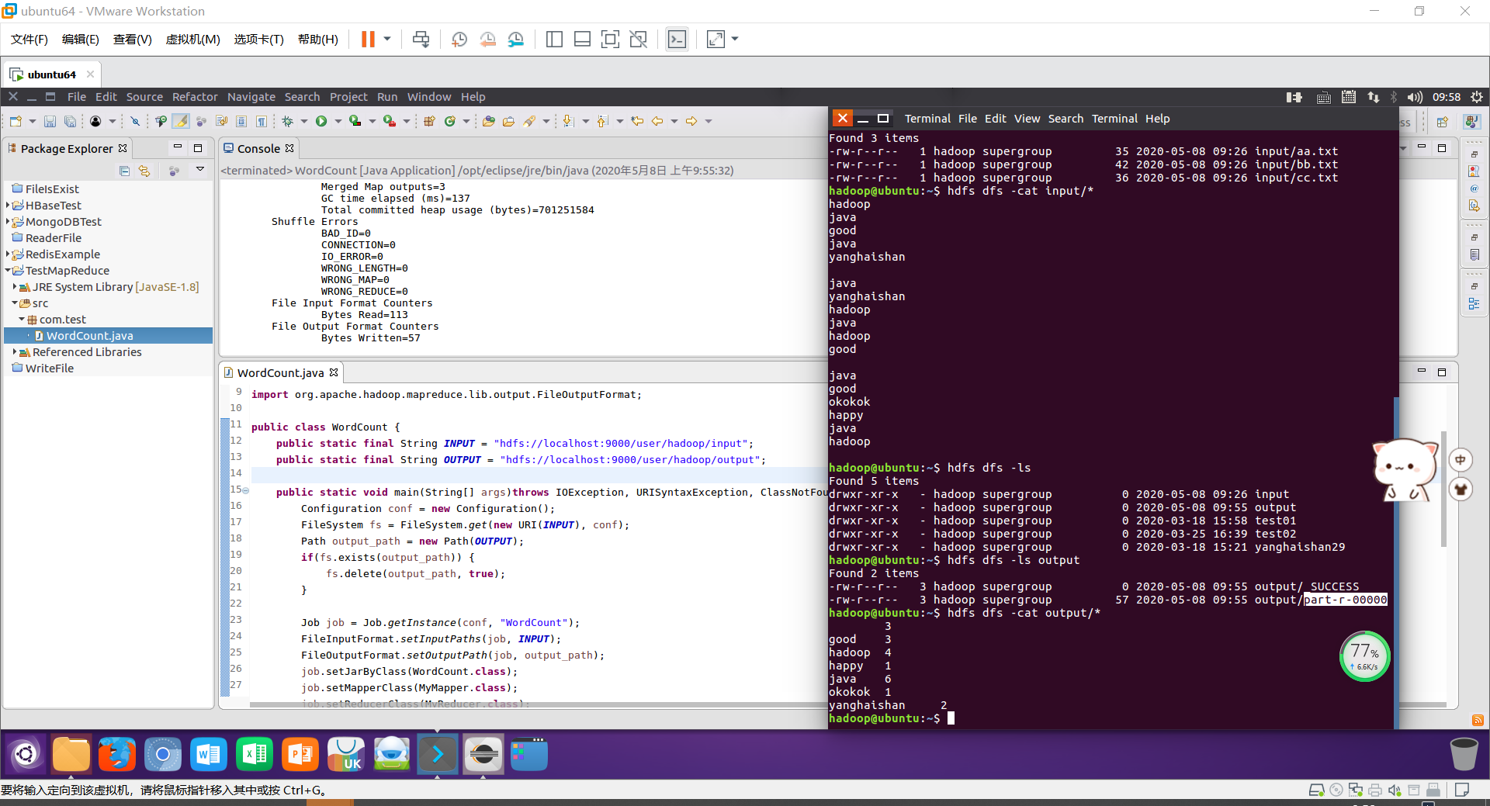Click the Debug bug icon in Eclipse toolbar

point(287,121)
